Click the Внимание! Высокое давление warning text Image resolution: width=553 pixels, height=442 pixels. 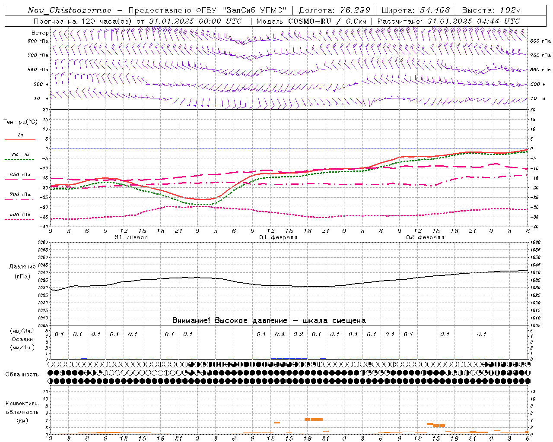pos(269,321)
